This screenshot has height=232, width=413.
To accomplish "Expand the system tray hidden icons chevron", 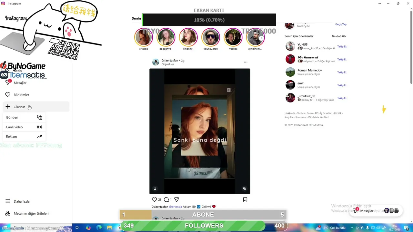I will pos(352,227).
